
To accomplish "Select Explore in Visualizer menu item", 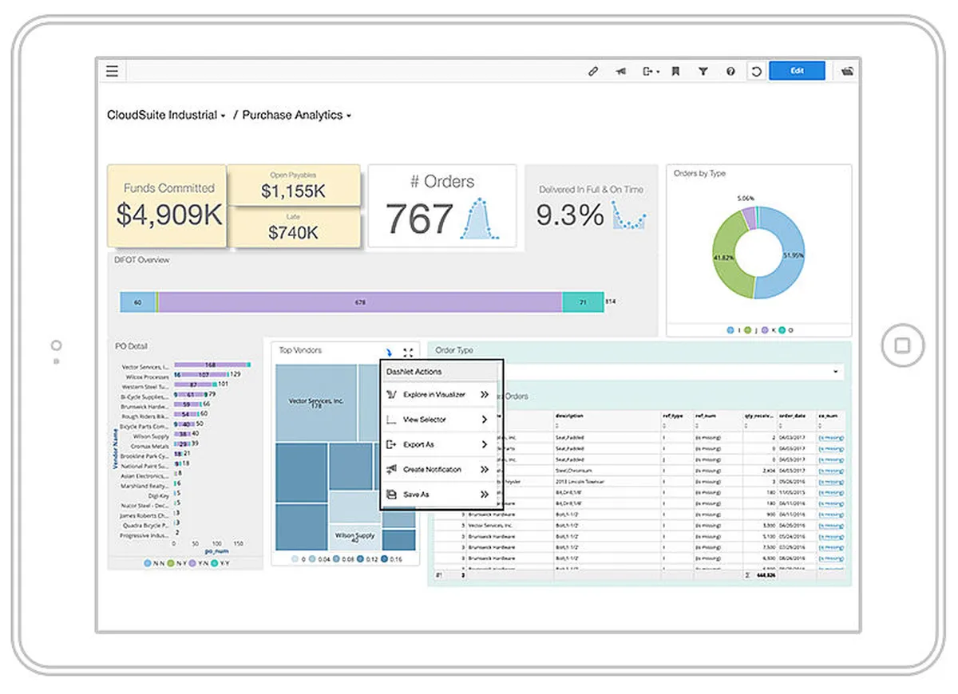I will [x=436, y=394].
